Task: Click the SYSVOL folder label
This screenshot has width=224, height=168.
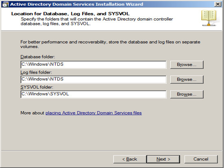Action: pyautogui.click(x=37, y=87)
